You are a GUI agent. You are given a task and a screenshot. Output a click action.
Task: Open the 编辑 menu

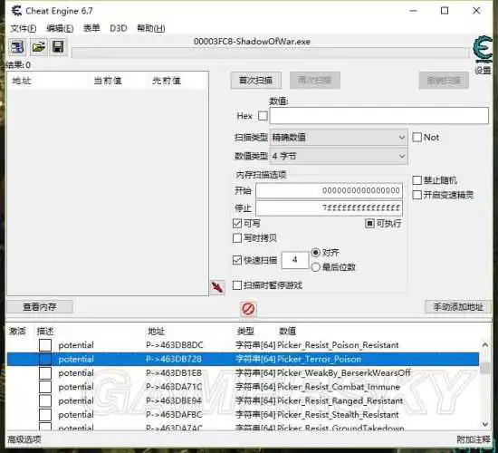60,29
